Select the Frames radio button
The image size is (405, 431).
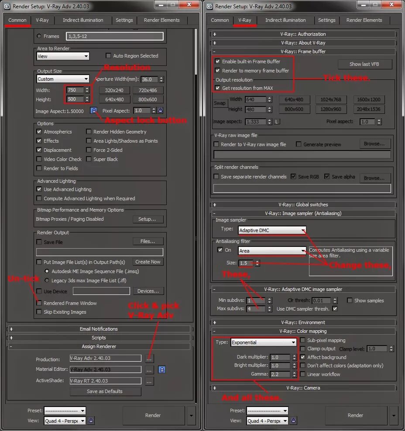click(x=39, y=36)
